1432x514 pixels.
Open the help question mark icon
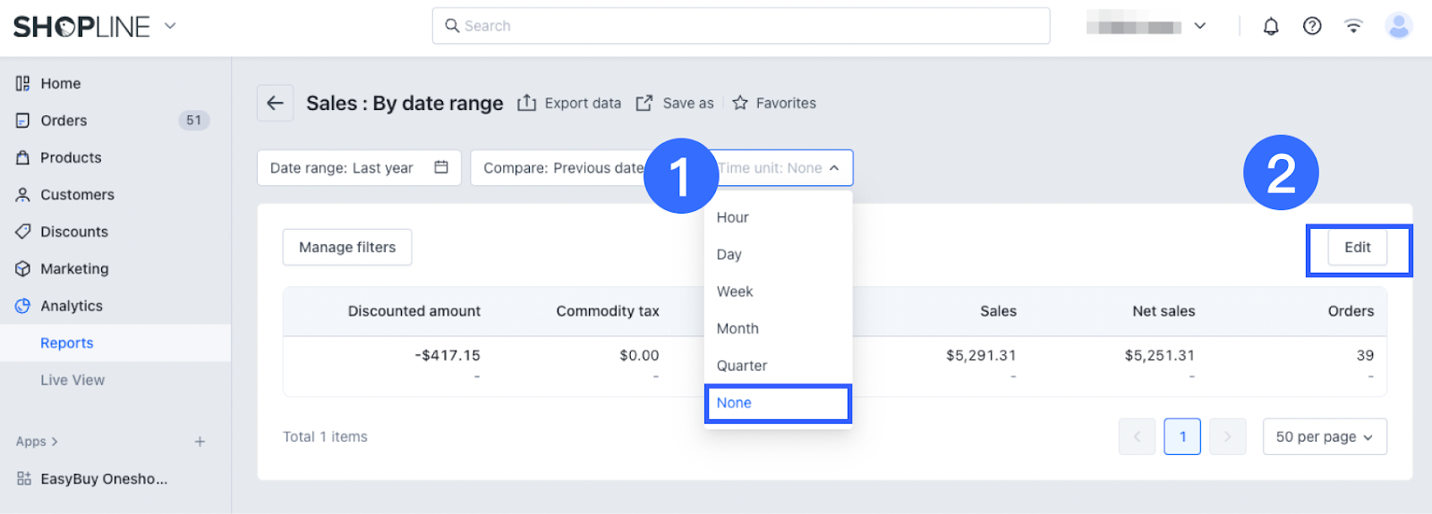tap(1312, 27)
